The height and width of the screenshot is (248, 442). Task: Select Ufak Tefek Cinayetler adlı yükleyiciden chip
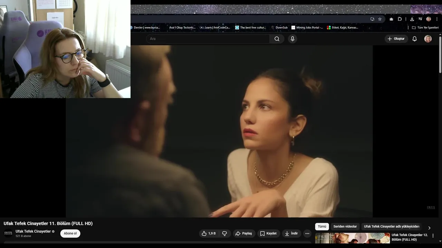point(392,227)
